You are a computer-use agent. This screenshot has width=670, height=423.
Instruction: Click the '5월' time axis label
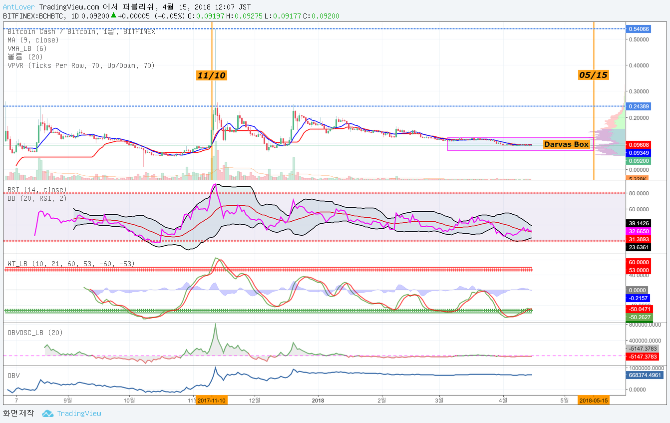(x=565, y=401)
